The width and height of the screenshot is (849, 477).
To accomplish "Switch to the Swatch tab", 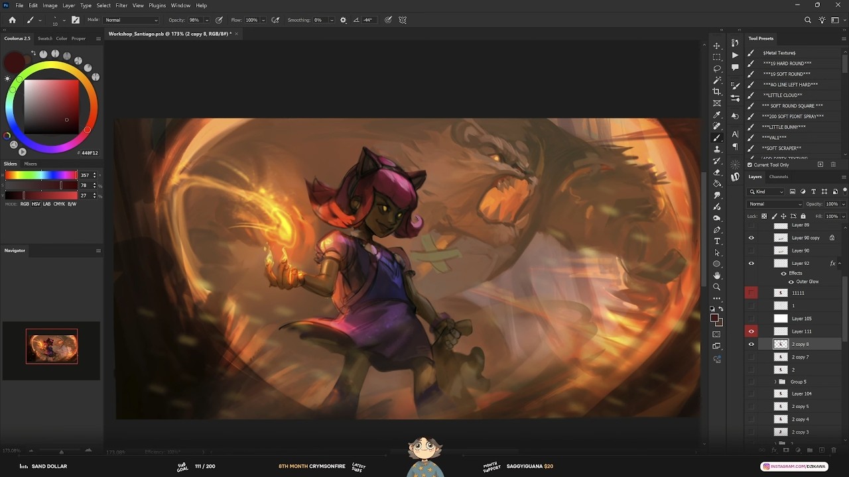I will (44, 38).
